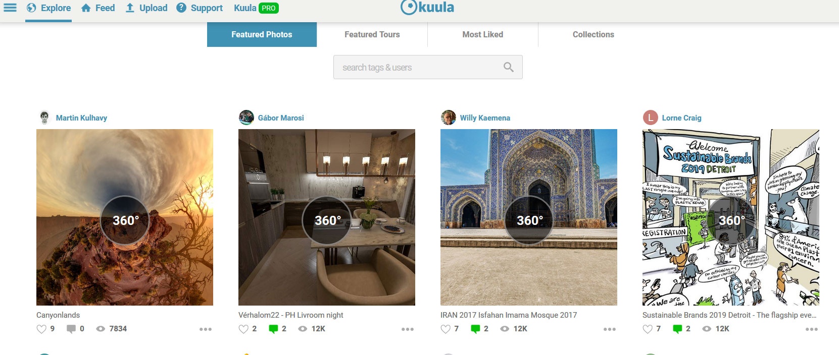
Task: Like the Canyonlands photo with the heart icon
Action: click(41, 329)
